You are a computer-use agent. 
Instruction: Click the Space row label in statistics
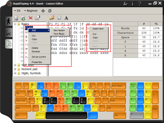pyautogui.click(x=125, y=37)
